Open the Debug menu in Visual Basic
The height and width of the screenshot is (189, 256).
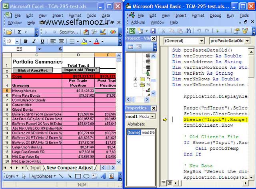[x=215, y=16]
